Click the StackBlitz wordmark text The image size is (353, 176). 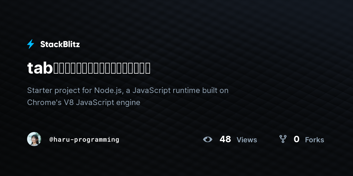60,44
